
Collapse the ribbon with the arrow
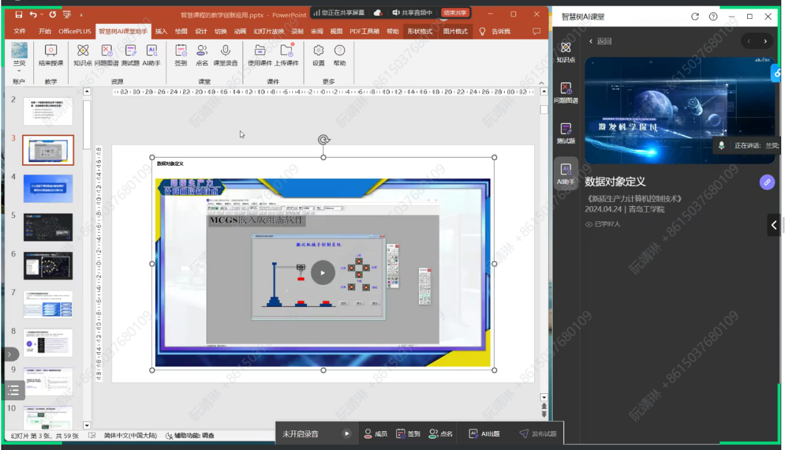tap(541, 84)
